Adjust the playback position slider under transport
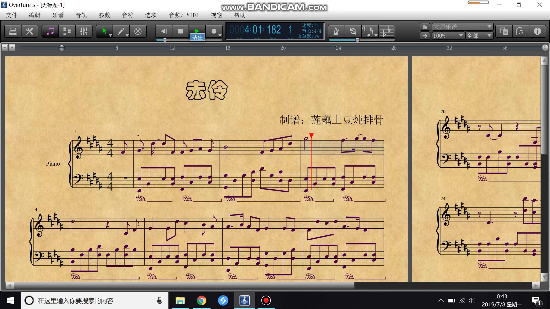The width and height of the screenshot is (550, 309). (x=165, y=40)
